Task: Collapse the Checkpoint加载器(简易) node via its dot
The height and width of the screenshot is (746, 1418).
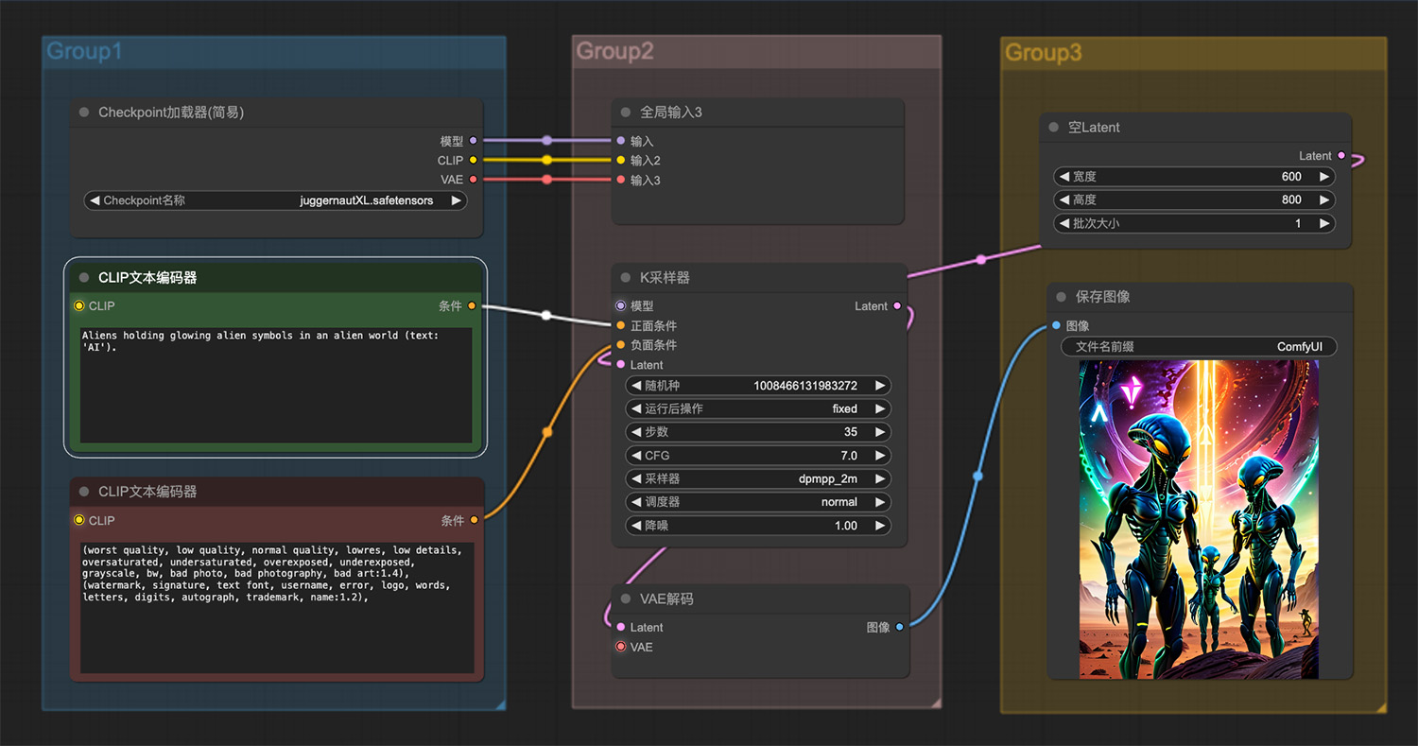Action: pos(84,113)
